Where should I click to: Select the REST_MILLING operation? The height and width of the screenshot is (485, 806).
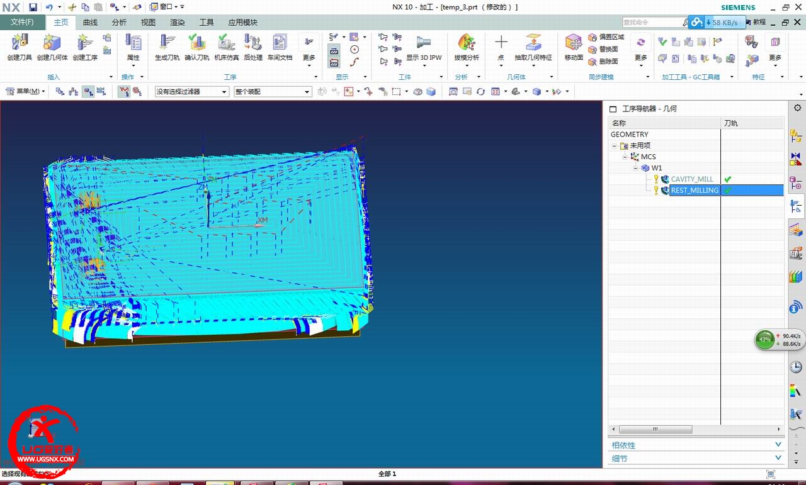(x=695, y=191)
